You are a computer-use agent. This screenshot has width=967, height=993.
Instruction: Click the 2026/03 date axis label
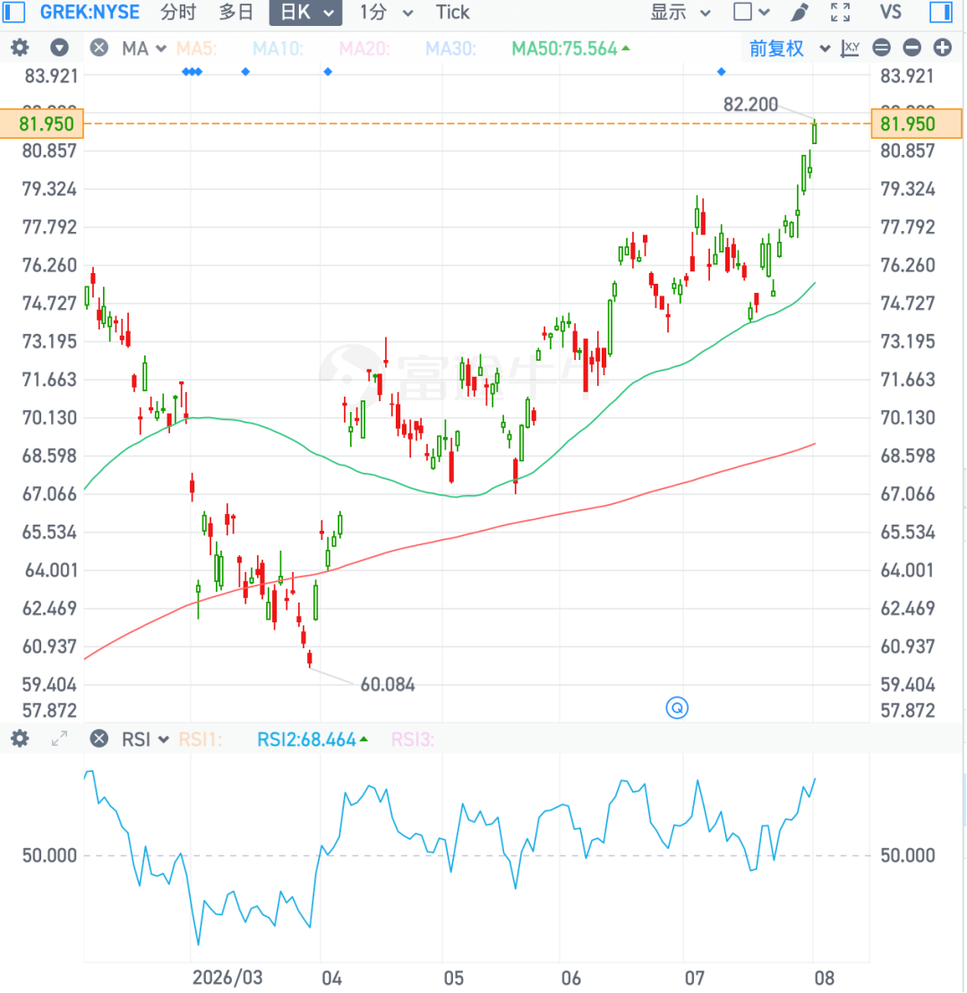(x=227, y=977)
